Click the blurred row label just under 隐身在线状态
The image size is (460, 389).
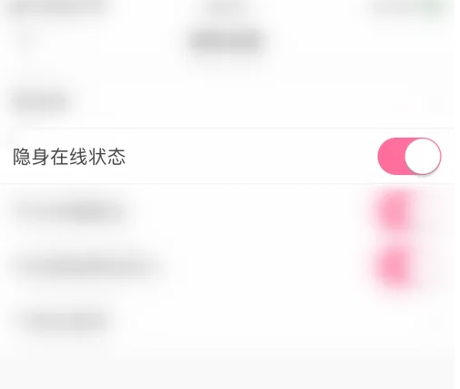70,211
